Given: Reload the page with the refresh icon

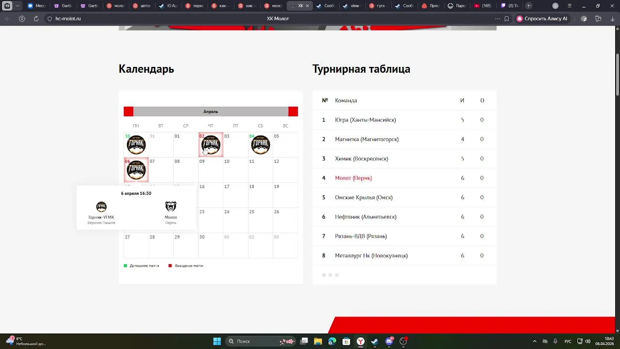Looking at the screenshot, I should 36,18.
